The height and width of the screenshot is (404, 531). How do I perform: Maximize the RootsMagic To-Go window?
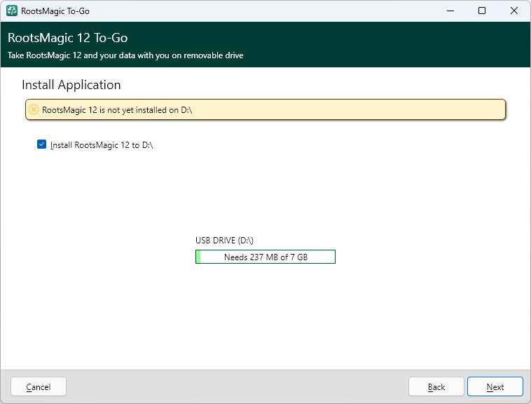pyautogui.click(x=482, y=11)
